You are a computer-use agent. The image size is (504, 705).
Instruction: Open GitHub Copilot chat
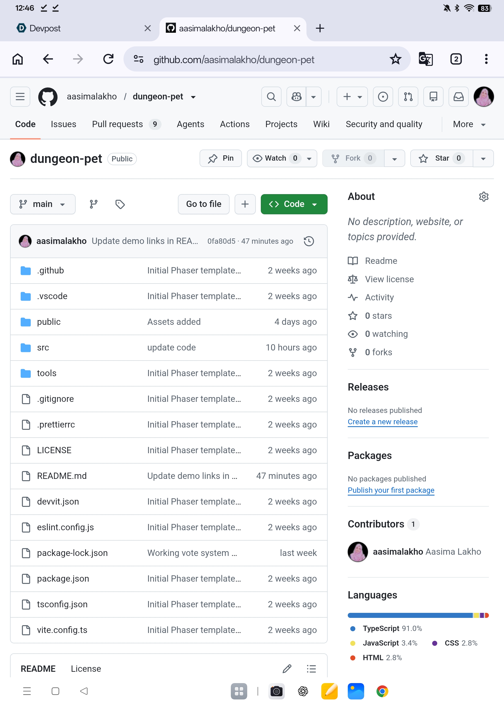click(296, 97)
